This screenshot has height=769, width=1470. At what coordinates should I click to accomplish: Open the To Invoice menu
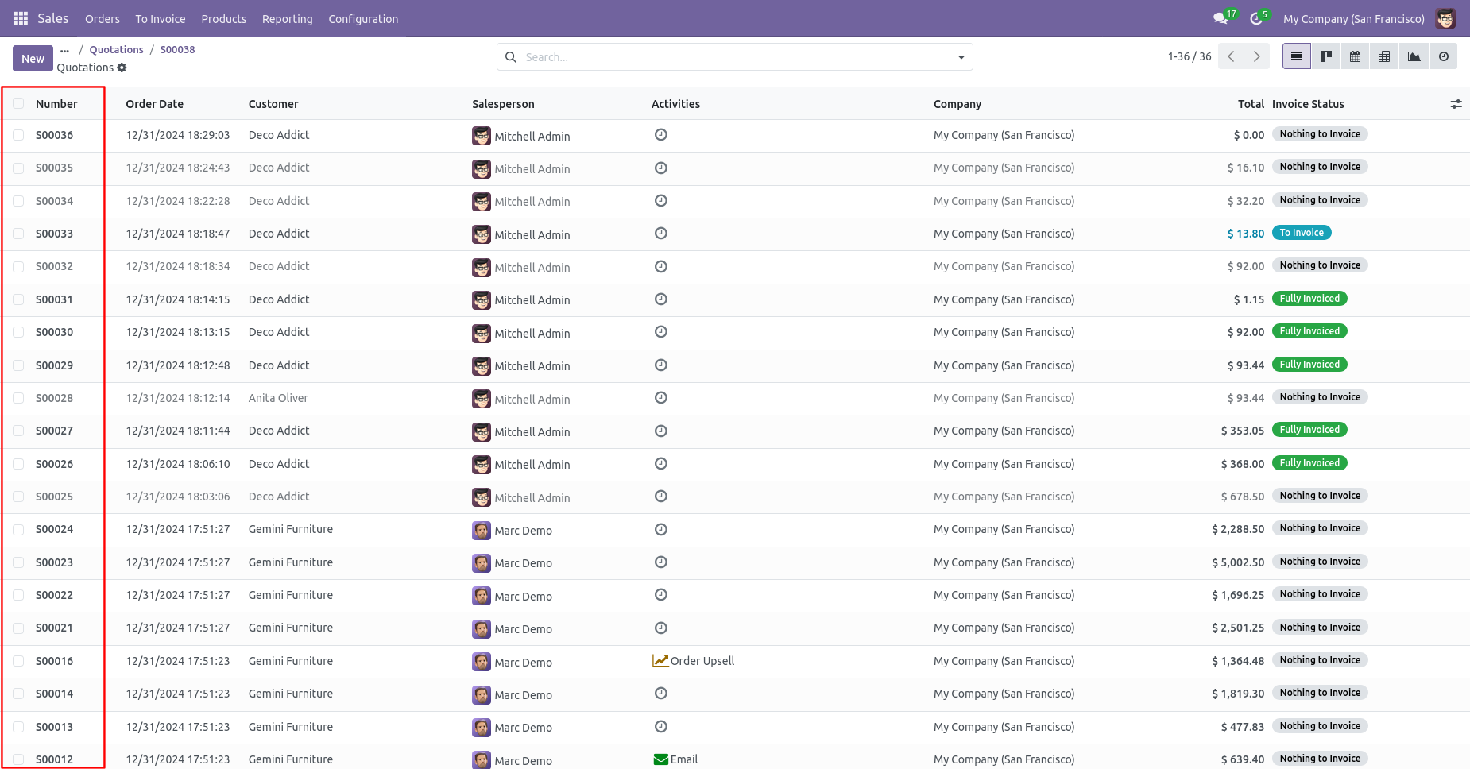click(x=161, y=19)
